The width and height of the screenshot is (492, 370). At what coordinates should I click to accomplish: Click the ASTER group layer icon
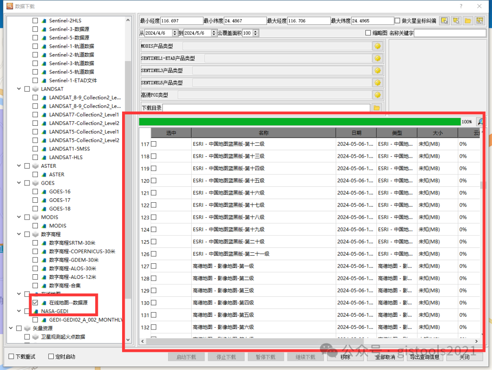[36, 166]
